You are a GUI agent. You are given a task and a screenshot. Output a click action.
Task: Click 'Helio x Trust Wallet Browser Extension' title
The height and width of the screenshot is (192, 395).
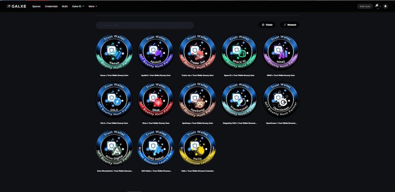(x=197, y=171)
